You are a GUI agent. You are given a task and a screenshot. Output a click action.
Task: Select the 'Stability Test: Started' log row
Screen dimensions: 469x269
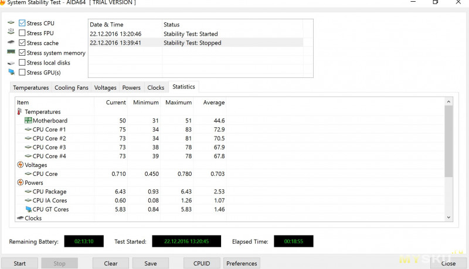196,34
